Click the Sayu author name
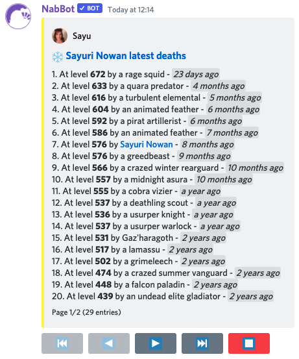299x359 pixels. point(82,36)
